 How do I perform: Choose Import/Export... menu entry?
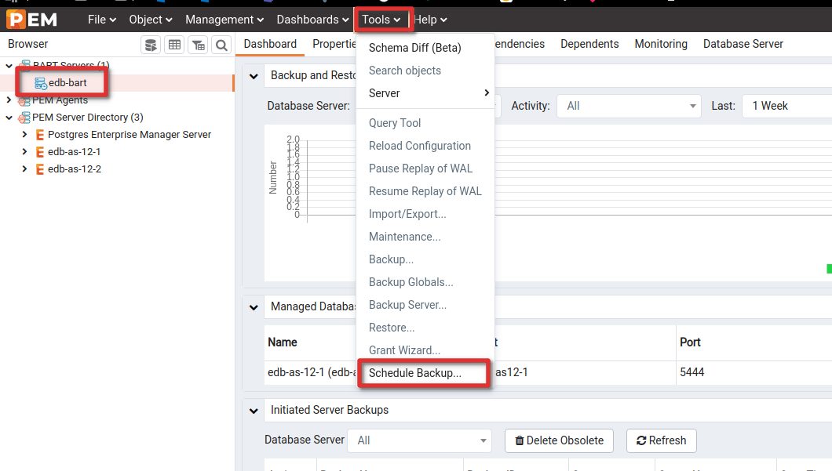coord(425,214)
